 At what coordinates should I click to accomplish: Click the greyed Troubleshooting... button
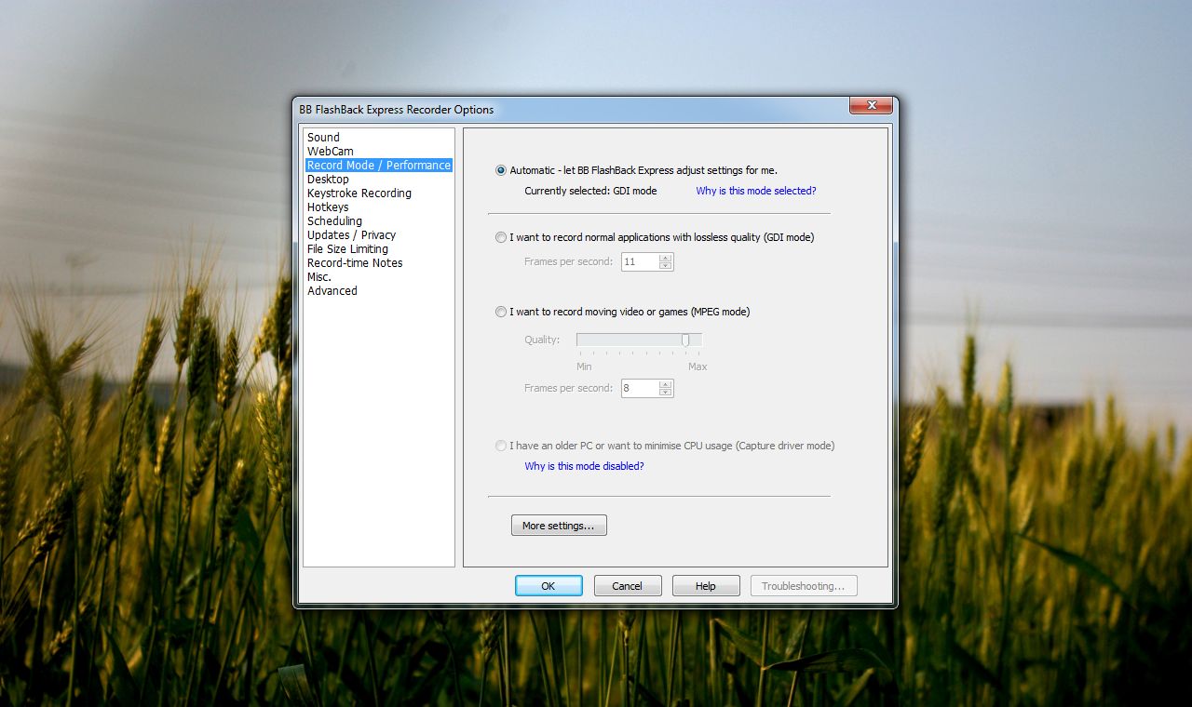(804, 586)
